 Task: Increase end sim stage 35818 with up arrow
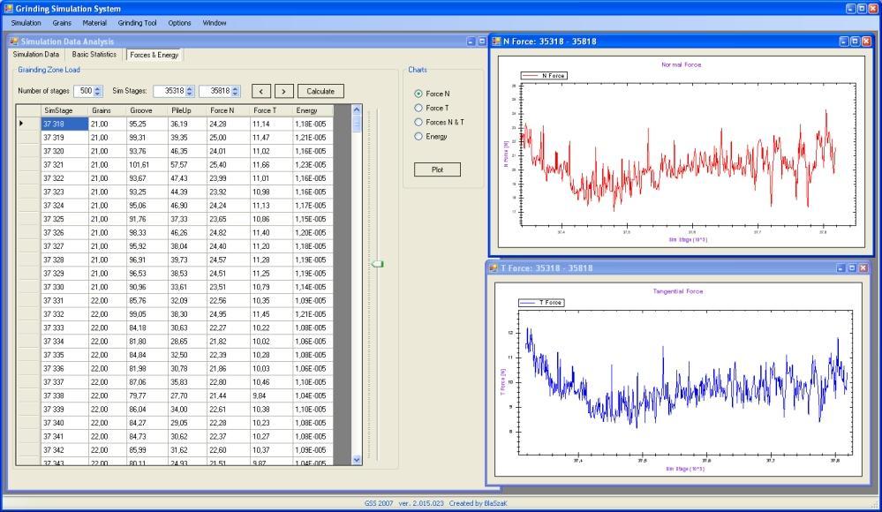tap(236, 88)
